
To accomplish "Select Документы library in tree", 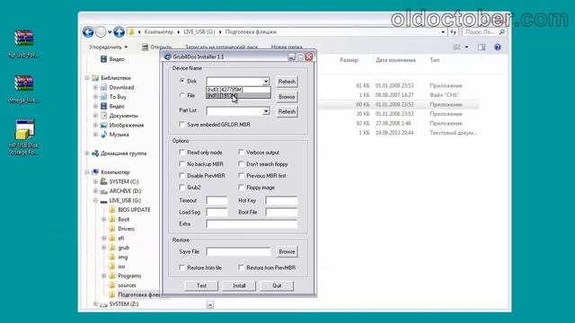I will (x=124, y=116).
